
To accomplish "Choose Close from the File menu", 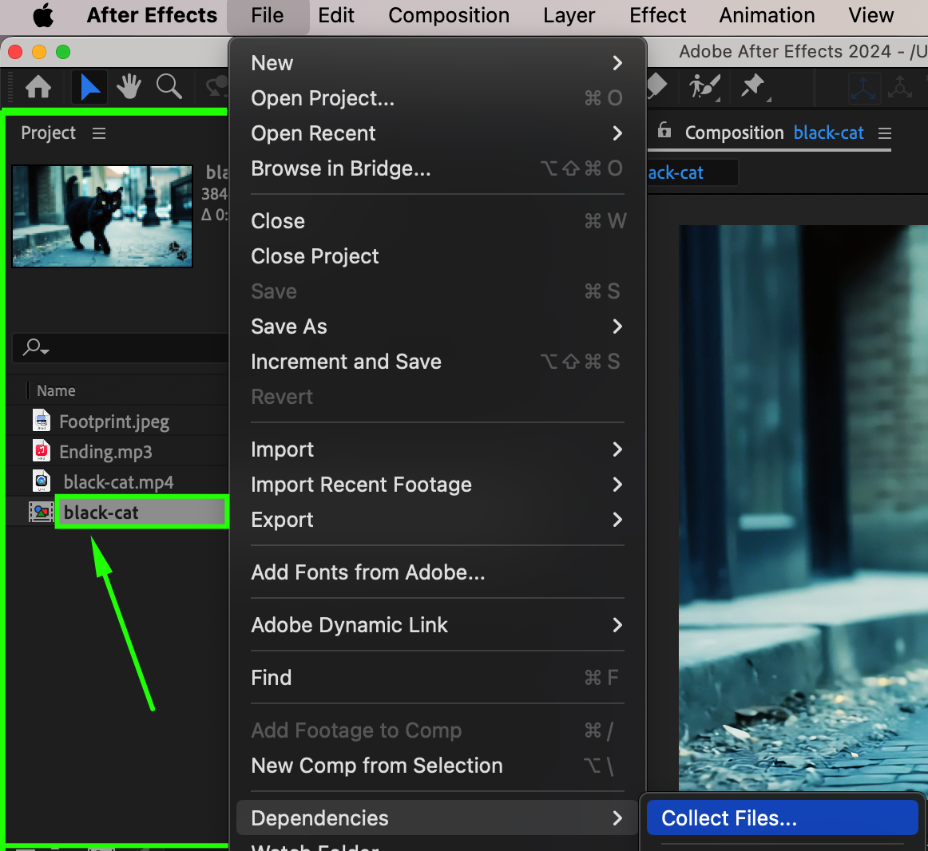I will (x=438, y=221).
